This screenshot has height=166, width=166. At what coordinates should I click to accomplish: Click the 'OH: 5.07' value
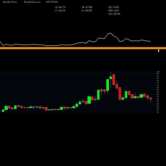click(x=114, y=11)
